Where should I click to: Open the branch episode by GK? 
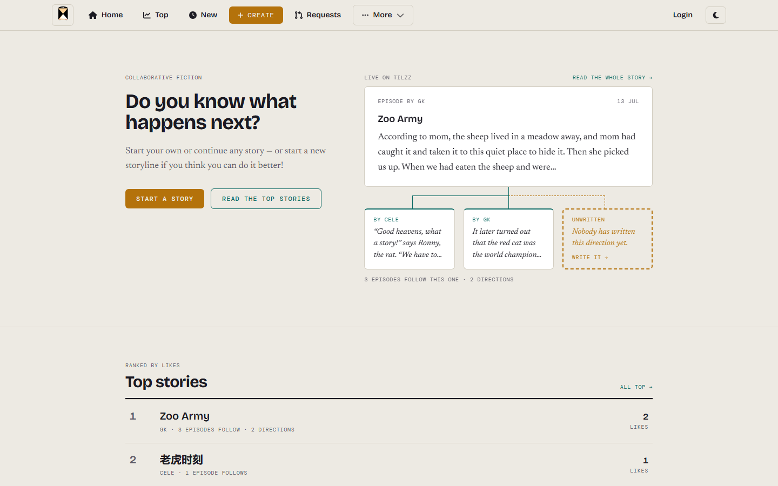tap(508, 239)
